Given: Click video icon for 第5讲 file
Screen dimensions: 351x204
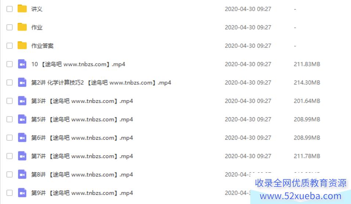Looking at the screenshot, I should (22, 119).
